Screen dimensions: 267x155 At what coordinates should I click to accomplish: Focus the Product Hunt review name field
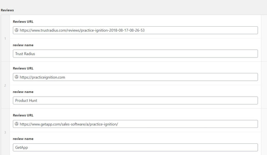coord(135,100)
